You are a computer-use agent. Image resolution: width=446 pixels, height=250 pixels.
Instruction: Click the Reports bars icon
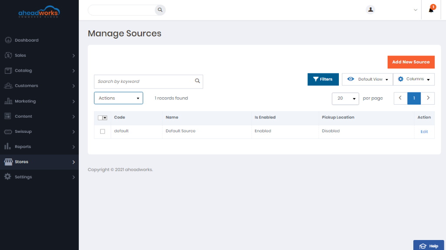[8, 146]
